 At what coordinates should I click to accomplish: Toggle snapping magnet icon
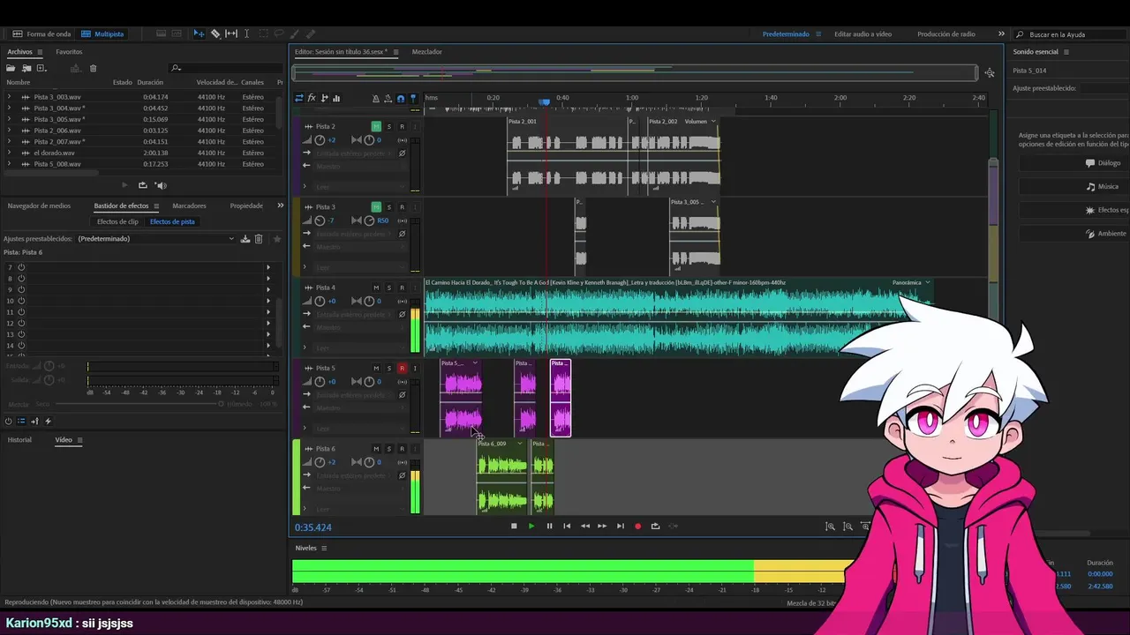(401, 99)
